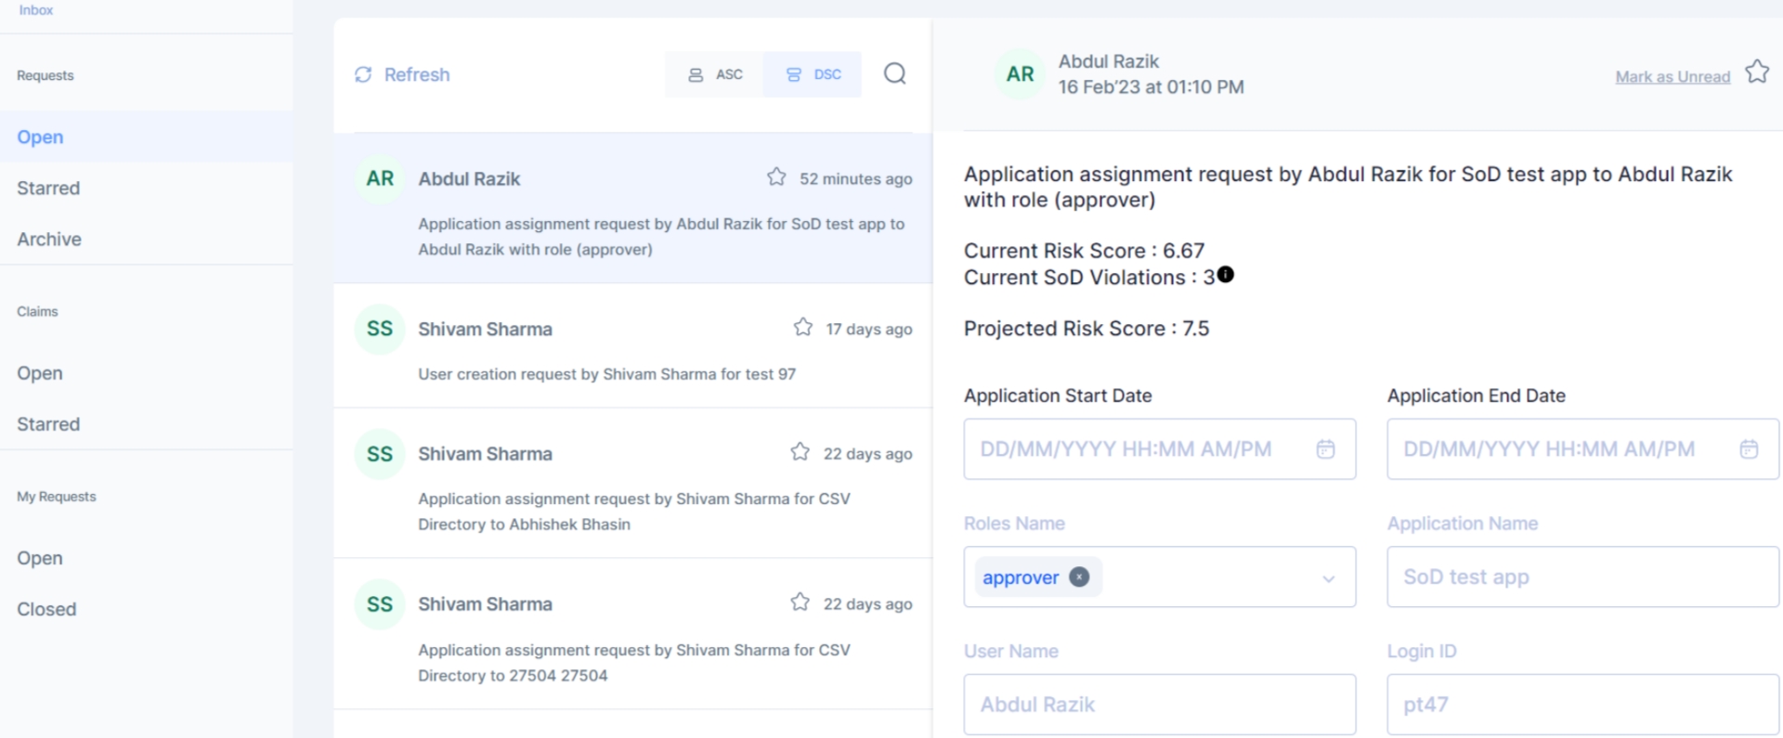Sort requests in ascending order
This screenshot has height=738, width=1783.
click(x=715, y=75)
